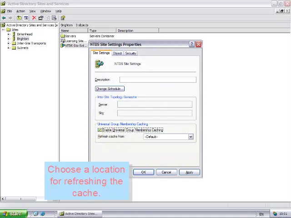Viewport: 291px width, 218px height.
Task: Click the Inter-Site Topology Server field
Action: click(155, 104)
